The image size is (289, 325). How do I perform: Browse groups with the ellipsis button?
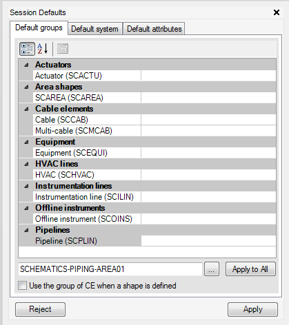pos(212,269)
